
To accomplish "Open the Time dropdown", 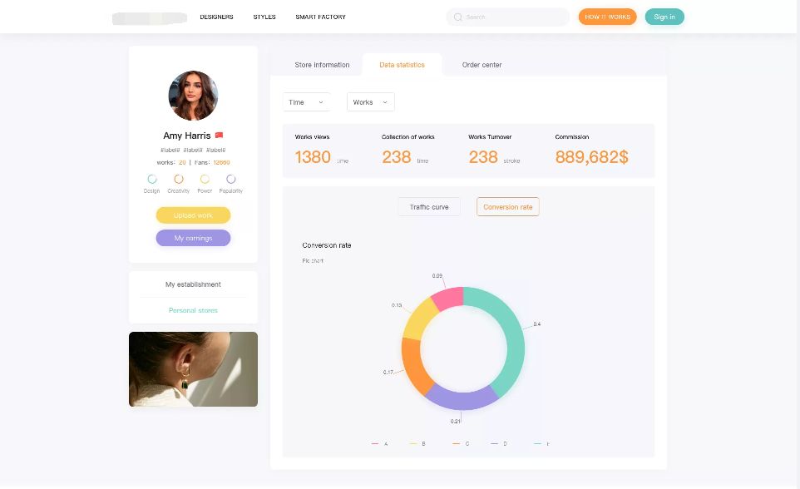I will pos(306,102).
